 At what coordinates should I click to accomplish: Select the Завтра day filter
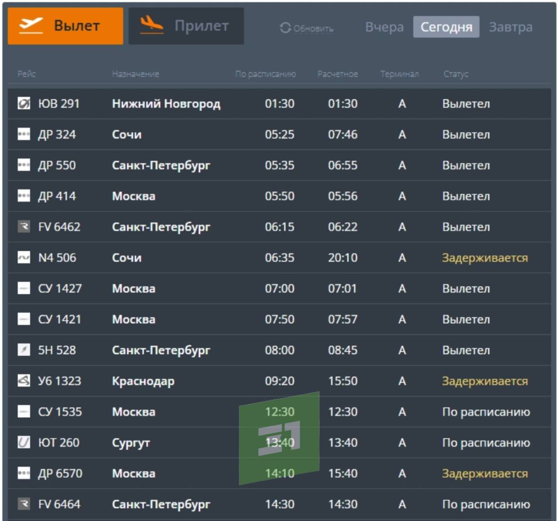[x=510, y=27]
